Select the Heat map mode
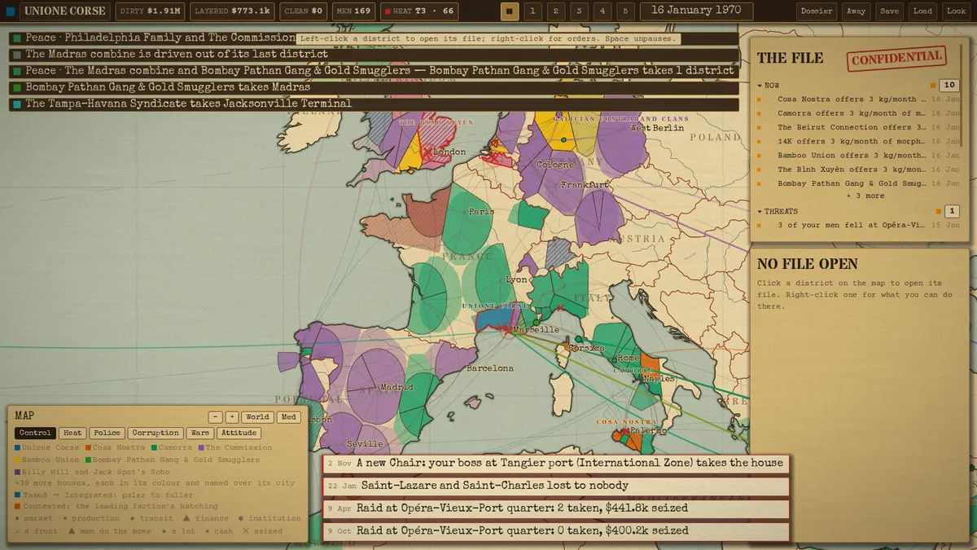Image resolution: width=977 pixels, height=550 pixels. coord(72,433)
